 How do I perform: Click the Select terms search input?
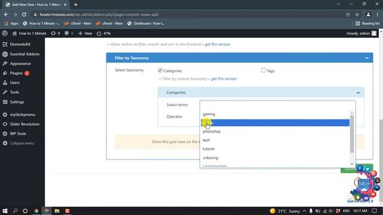278,105
